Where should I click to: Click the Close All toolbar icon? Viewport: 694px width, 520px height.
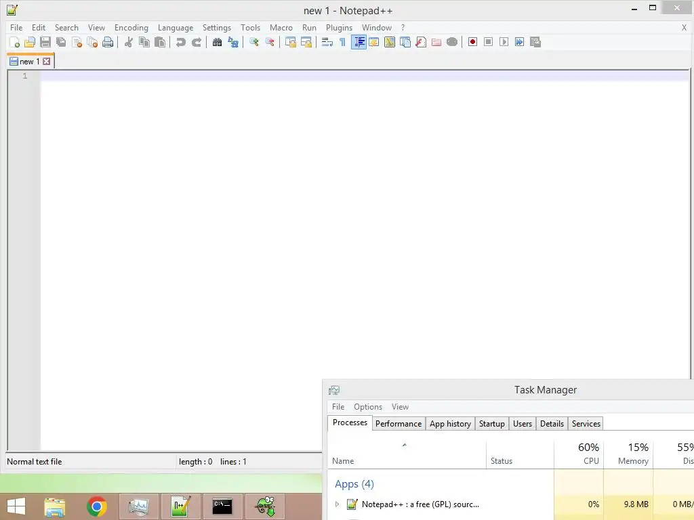92,42
